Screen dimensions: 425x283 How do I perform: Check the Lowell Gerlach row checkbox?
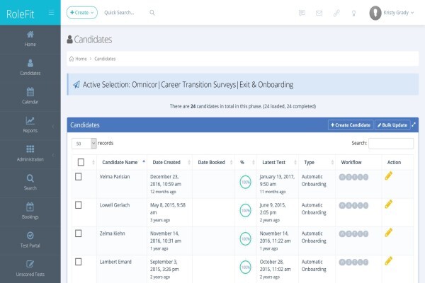79,205
